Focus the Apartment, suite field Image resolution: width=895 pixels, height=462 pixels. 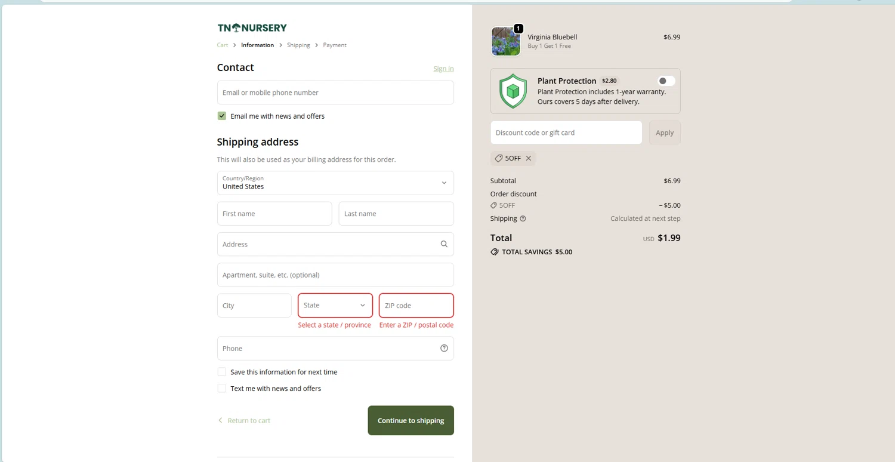click(x=335, y=275)
